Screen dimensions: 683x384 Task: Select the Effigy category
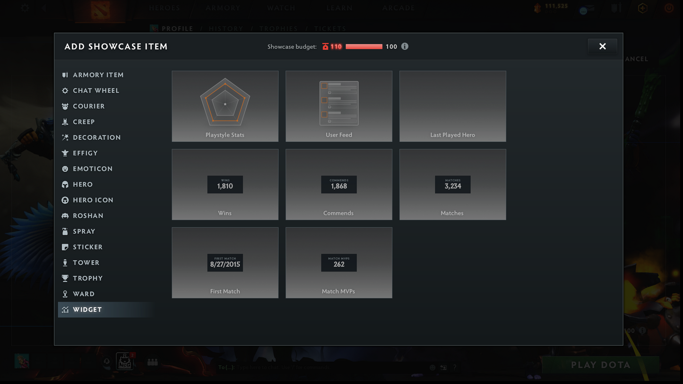pyautogui.click(x=106, y=153)
